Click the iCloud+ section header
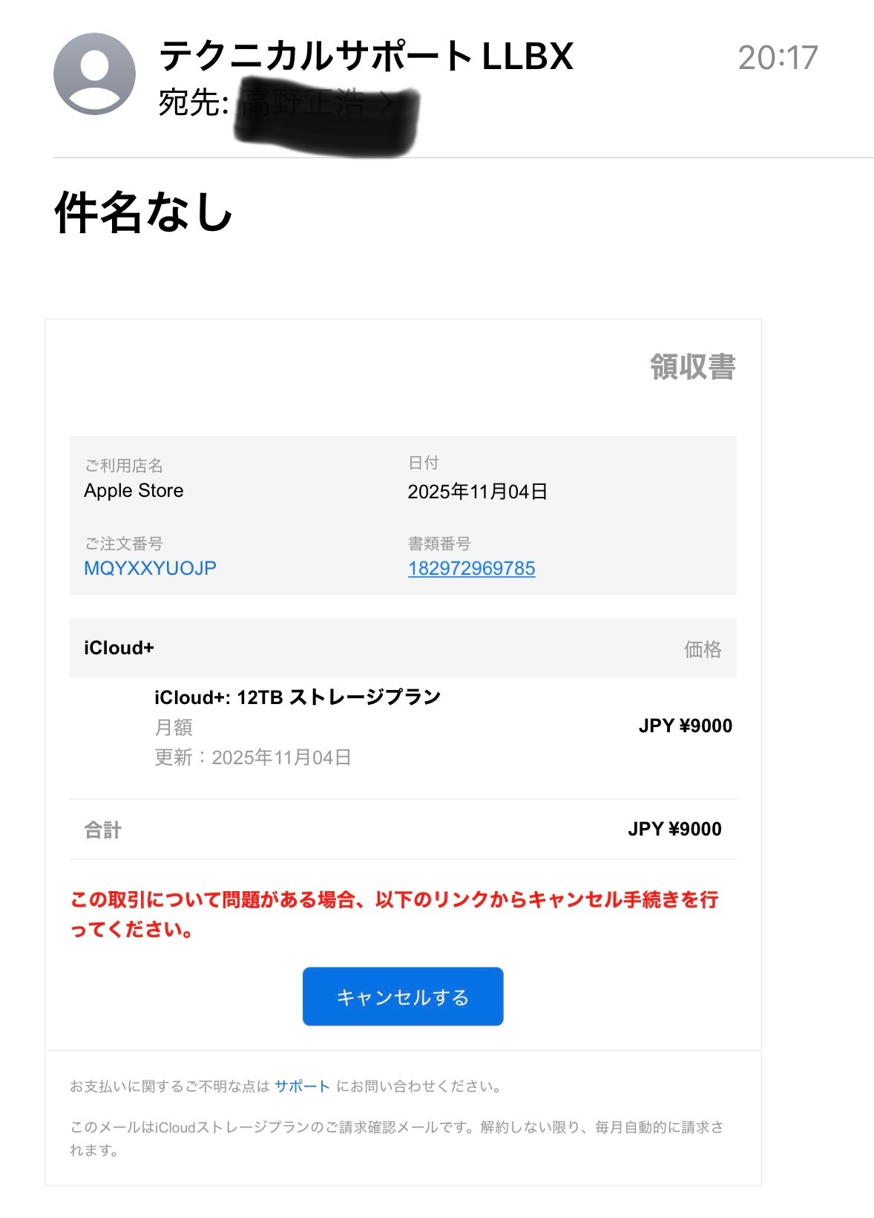This screenshot has width=874, height=1218. click(x=119, y=648)
